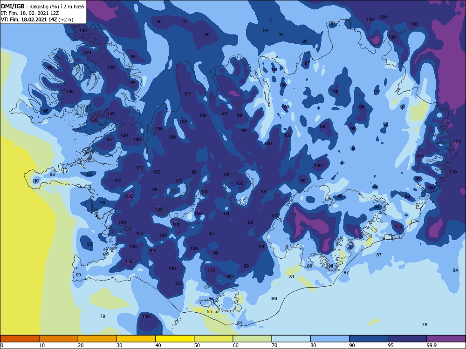466x349 pixels.
Task: Click the '79' value over the southwest sea
Action: tap(103, 316)
